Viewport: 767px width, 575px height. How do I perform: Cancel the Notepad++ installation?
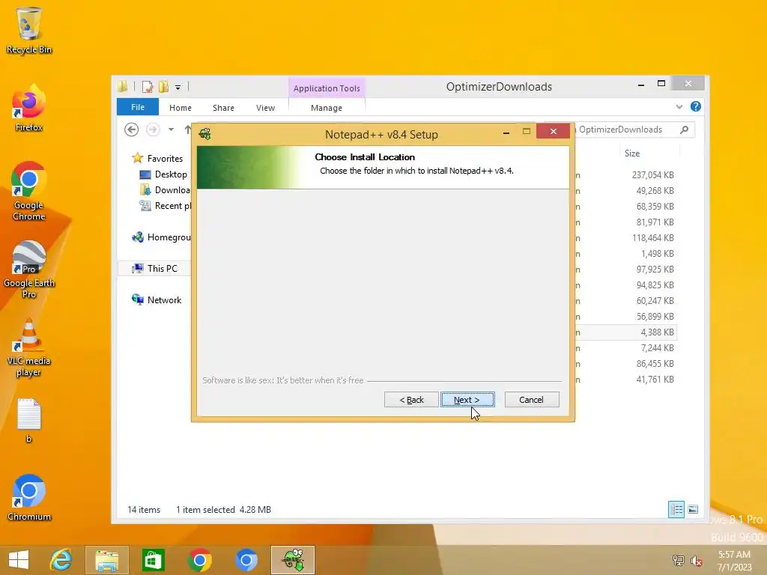(x=532, y=400)
